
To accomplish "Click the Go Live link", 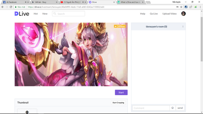I will coord(154,14).
